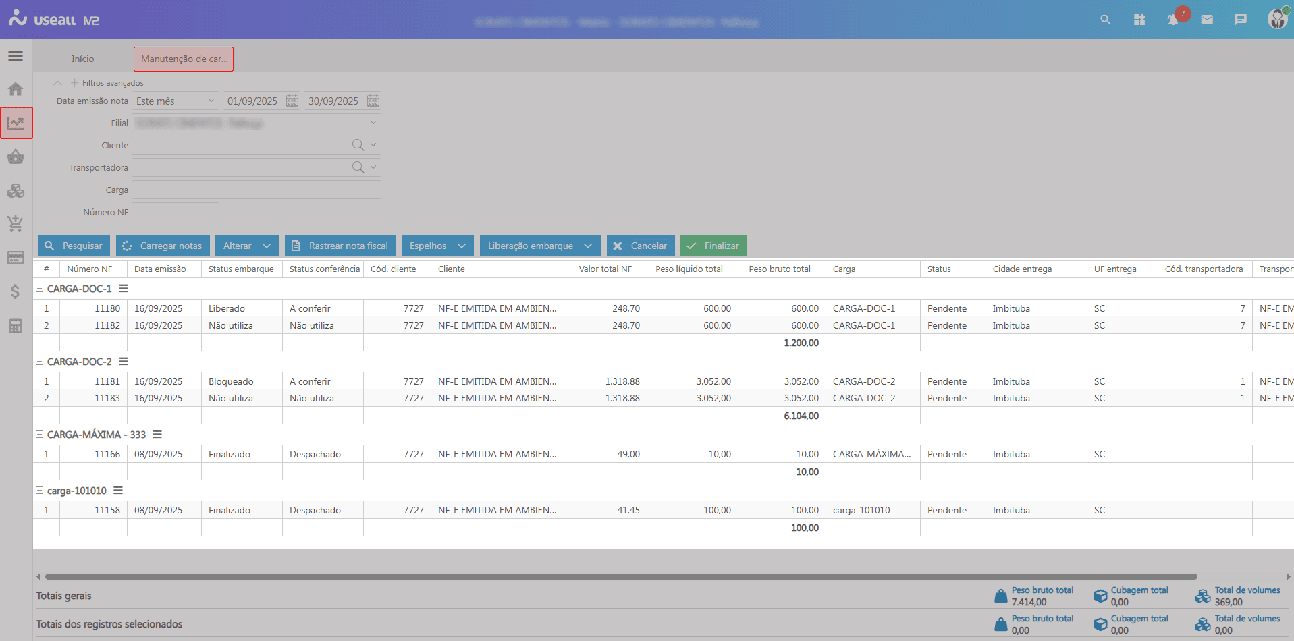
Task: Open the 'Este mês' period dropdown
Action: (x=175, y=101)
